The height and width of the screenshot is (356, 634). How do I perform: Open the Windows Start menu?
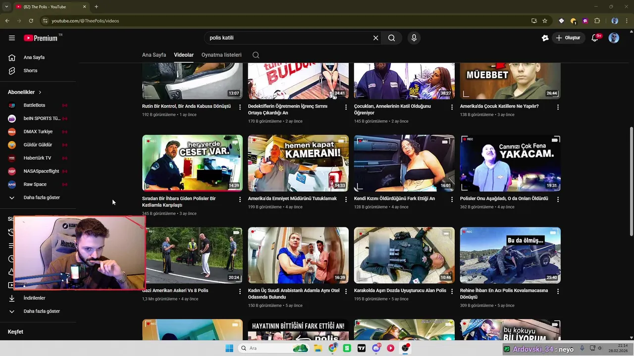229,348
